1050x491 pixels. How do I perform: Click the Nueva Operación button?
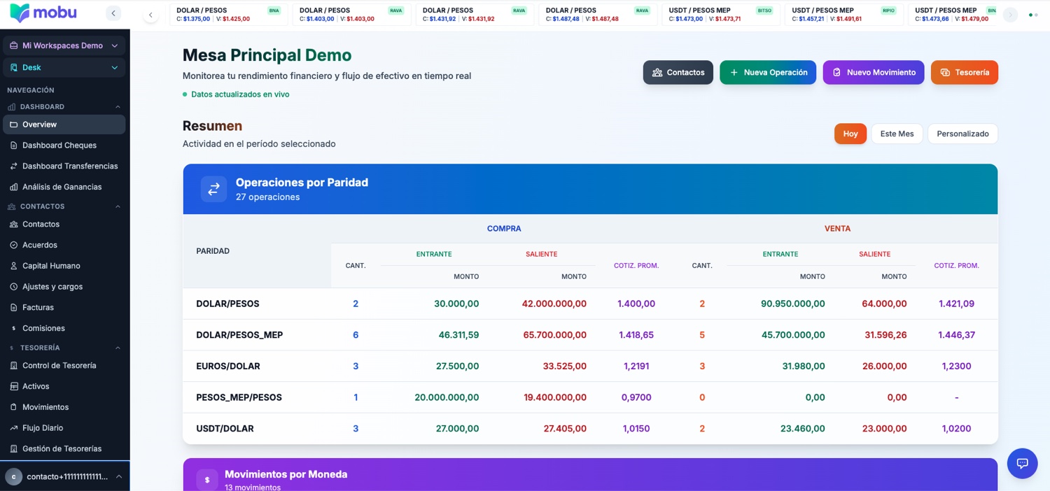point(768,73)
